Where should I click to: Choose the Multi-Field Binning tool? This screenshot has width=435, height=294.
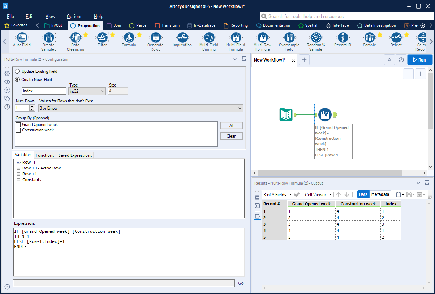[x=209, y=39]
